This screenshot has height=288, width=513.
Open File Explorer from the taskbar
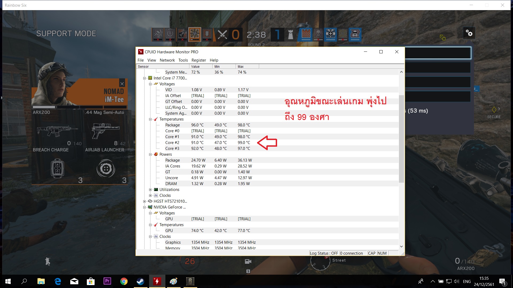(41, 281)
